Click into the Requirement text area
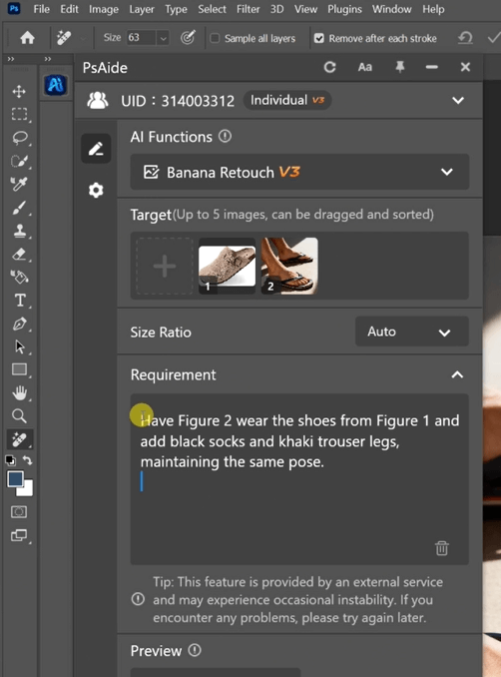Screen dimensions: 501x677 click(x=299, y=479)
